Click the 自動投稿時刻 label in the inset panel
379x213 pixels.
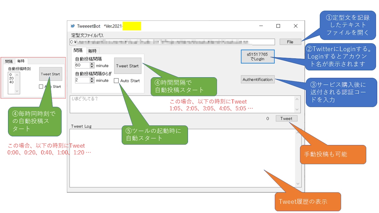tap(19, 69)
